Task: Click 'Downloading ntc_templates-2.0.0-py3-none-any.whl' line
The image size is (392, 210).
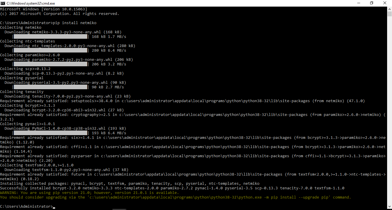Action: click(70, 46)
